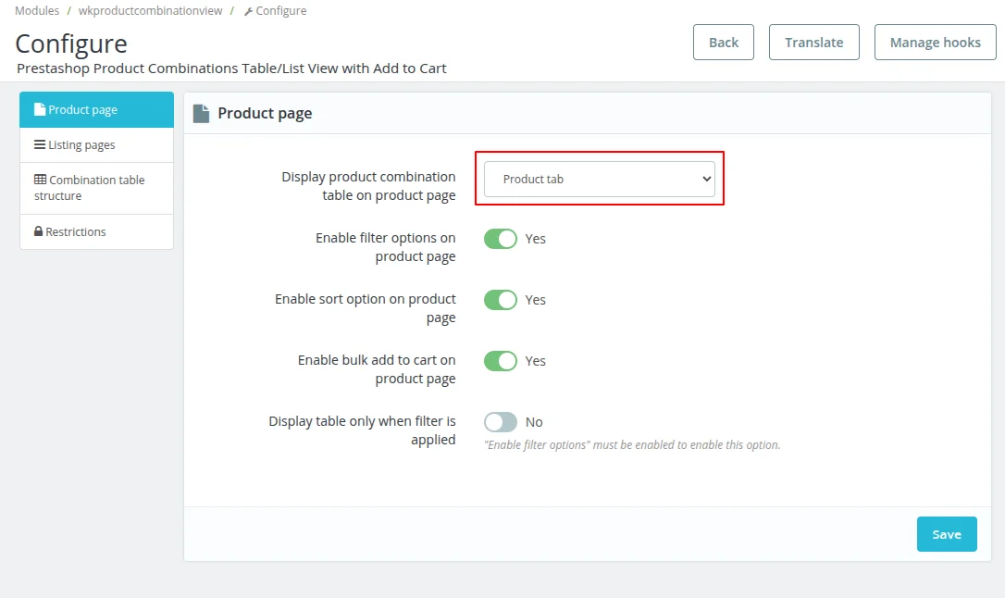The width and height of the screenshot is (1005, 598).
Task: Open Manage hooks
Action: tap(935, 42)
